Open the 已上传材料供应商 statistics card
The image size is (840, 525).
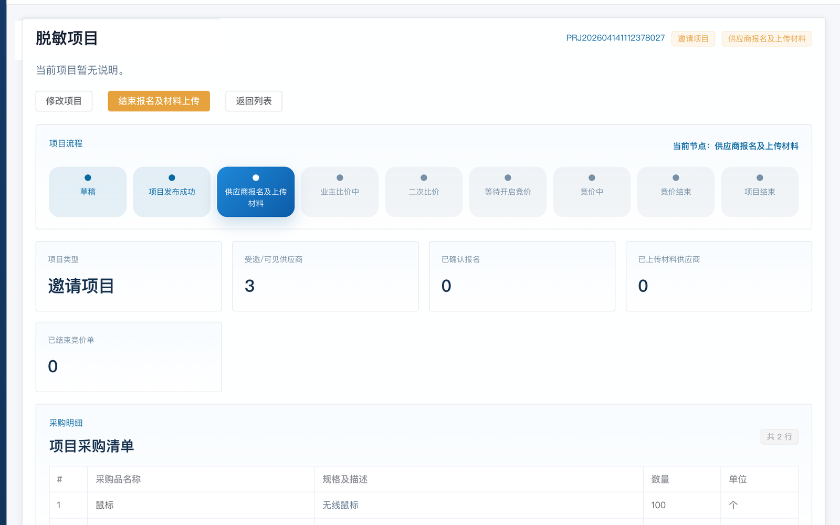(x=718, y=276)
